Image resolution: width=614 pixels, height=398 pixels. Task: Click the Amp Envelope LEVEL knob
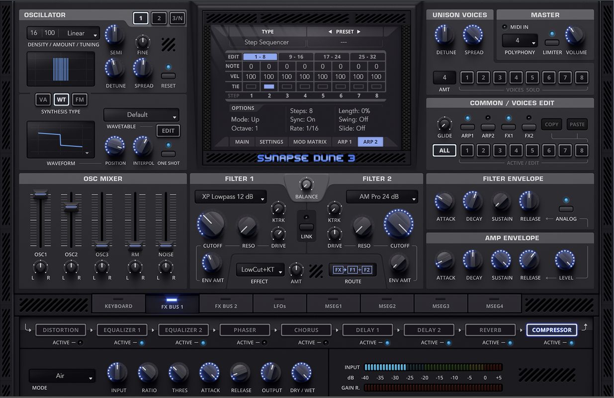(x=565, y=261)
